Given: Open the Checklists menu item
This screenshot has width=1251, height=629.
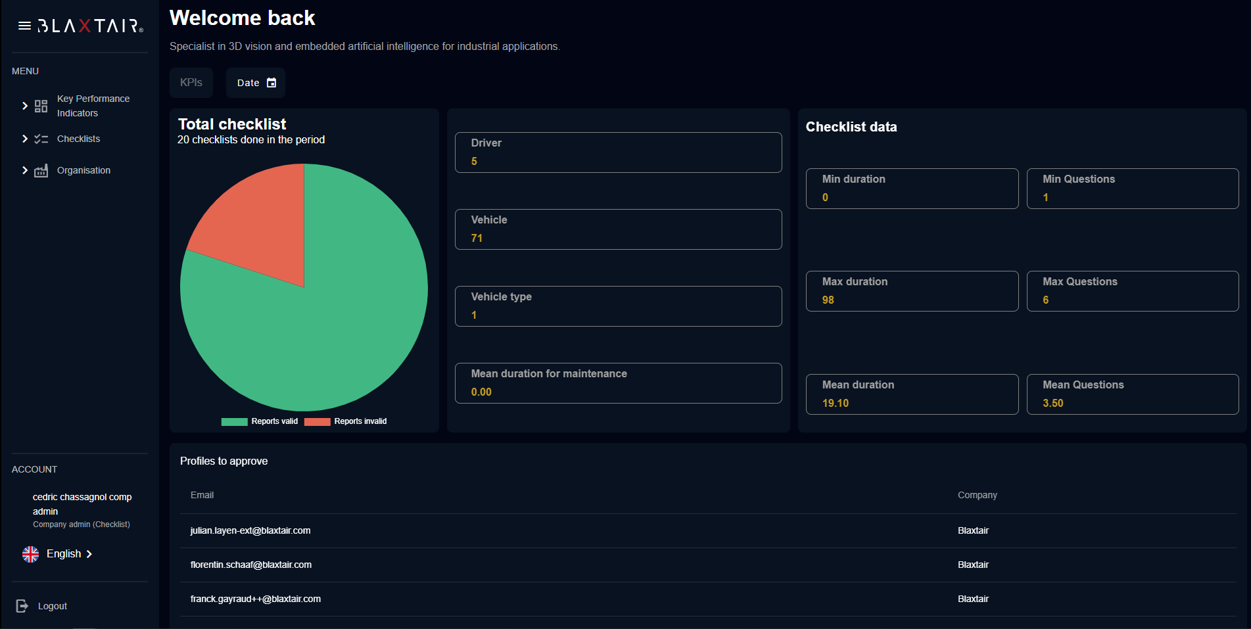Looking at the screenshot, I should point(78,139).
